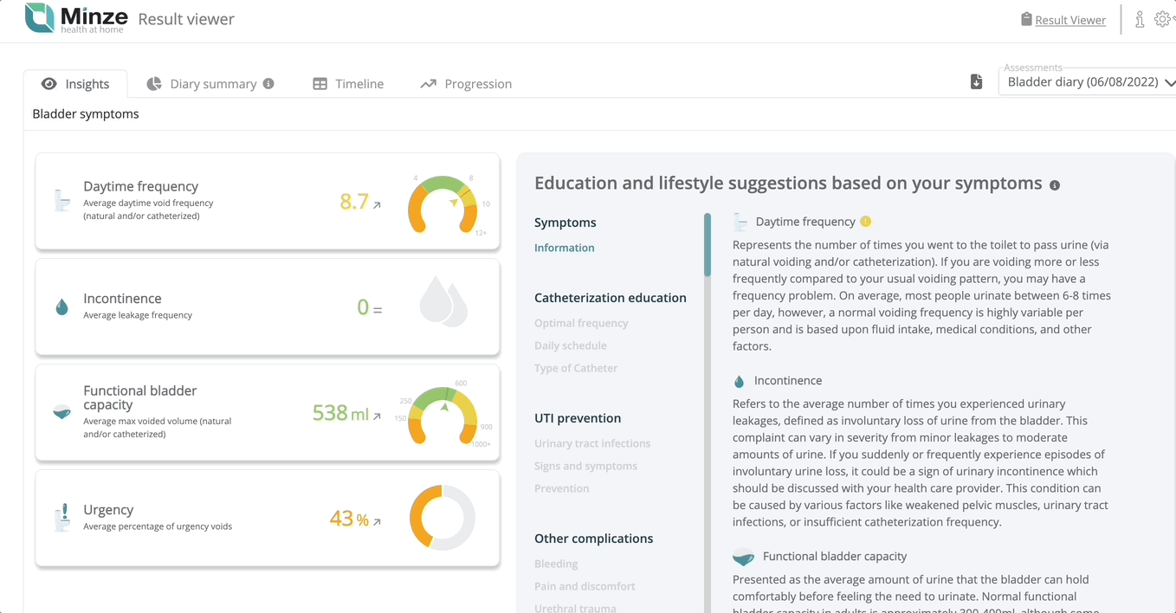The width and height of the screenshot is (1176, 613).
Task: Click the Urgency toilet icon
Action: (x=62, y=517)
